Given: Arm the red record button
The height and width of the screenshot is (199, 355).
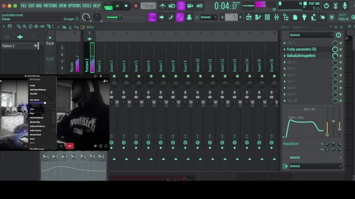Looking at the screenshot, I should point(136,6).
